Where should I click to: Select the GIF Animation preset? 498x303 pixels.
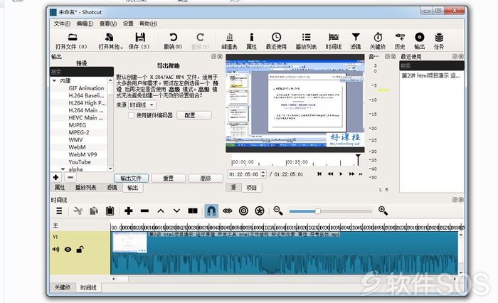tap(86, 88)
